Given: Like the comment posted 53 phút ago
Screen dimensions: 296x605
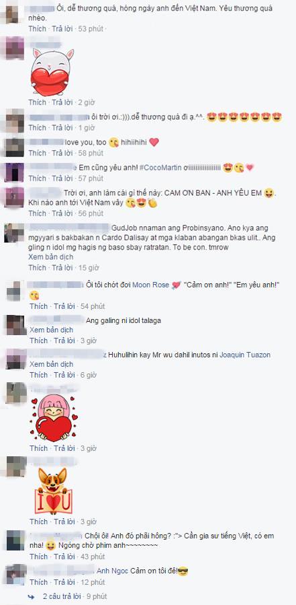Looking at the screenshot, I should tap(37, 28).
